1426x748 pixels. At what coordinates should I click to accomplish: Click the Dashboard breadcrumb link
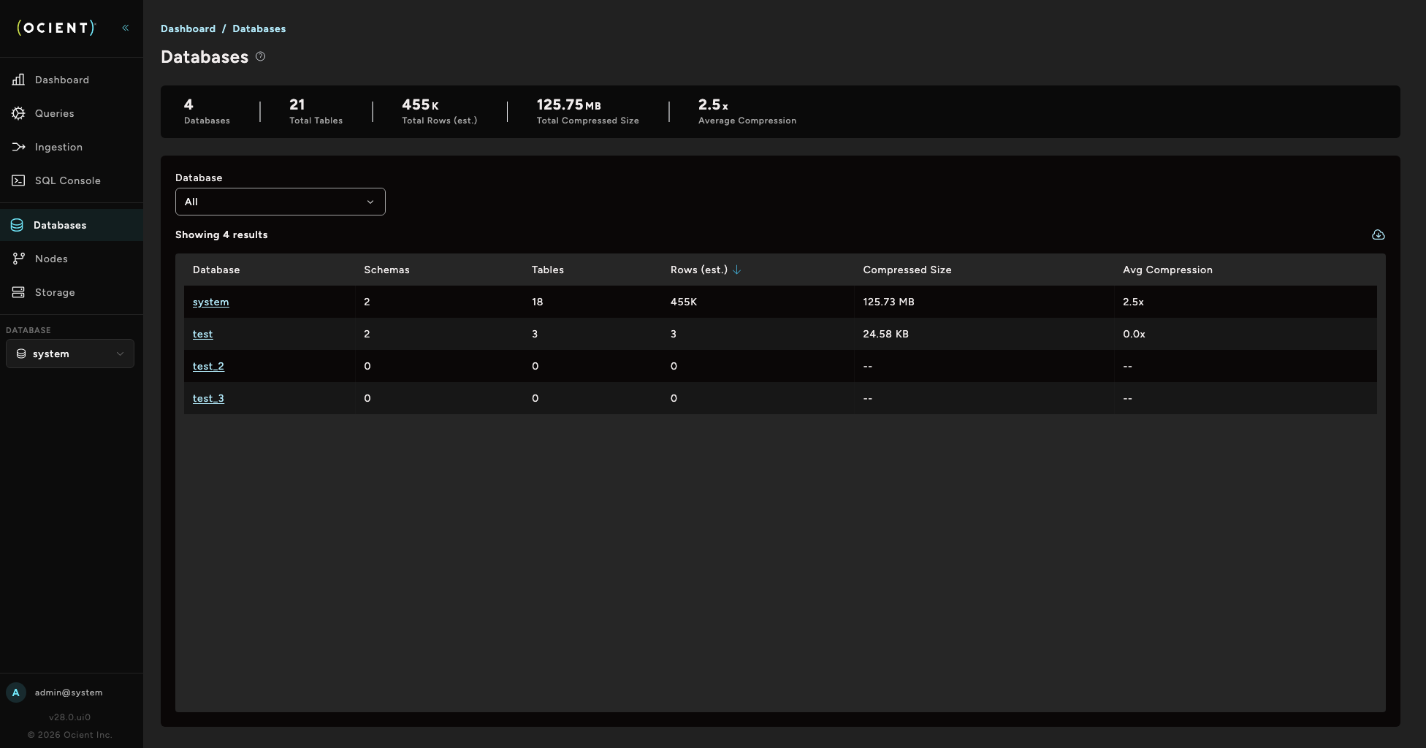click(x=188, y=28)
